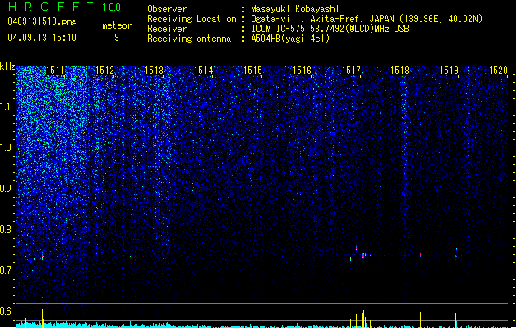
Task: Click time marker 1513
Action: [x=154, y=71]
